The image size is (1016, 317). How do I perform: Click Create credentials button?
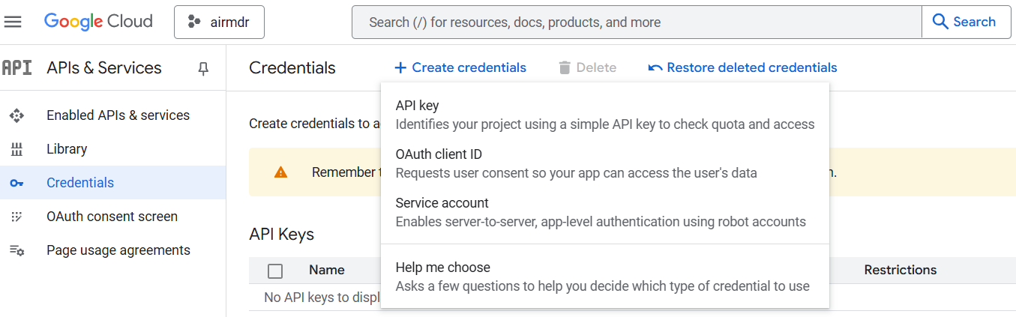pos(460,67)
